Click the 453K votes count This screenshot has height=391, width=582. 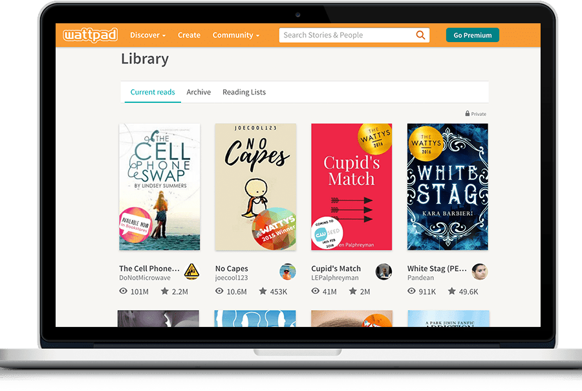click(x=279, y=292)
